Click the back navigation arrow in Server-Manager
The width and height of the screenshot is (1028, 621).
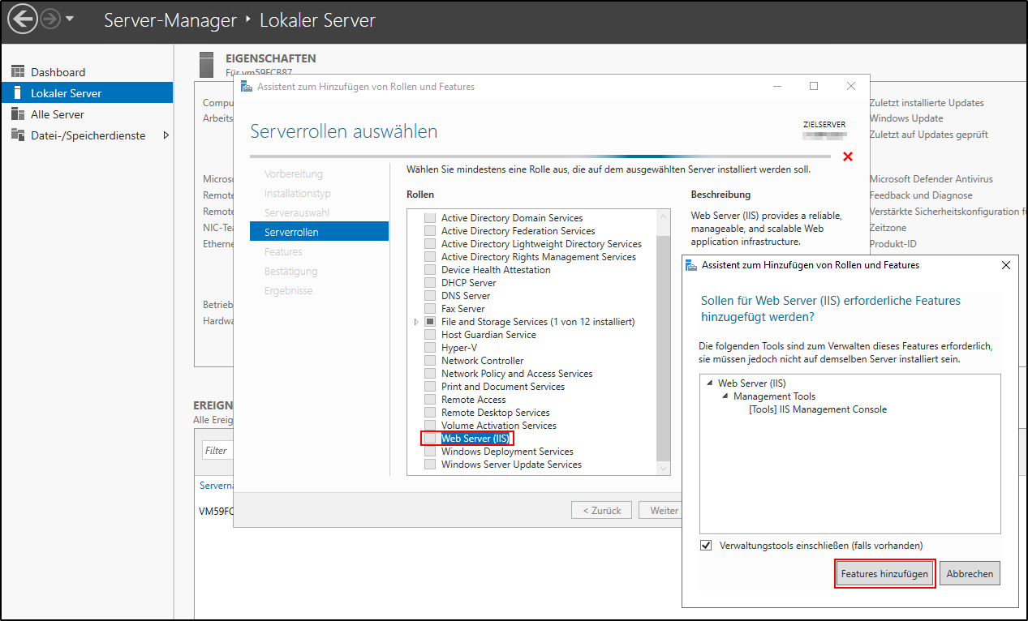click(x=22, y=18)
